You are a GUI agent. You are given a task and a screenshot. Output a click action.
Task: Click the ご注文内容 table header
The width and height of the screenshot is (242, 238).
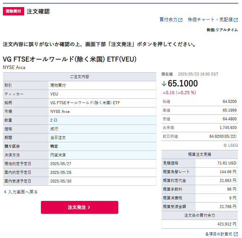click(x=80, y=77)
